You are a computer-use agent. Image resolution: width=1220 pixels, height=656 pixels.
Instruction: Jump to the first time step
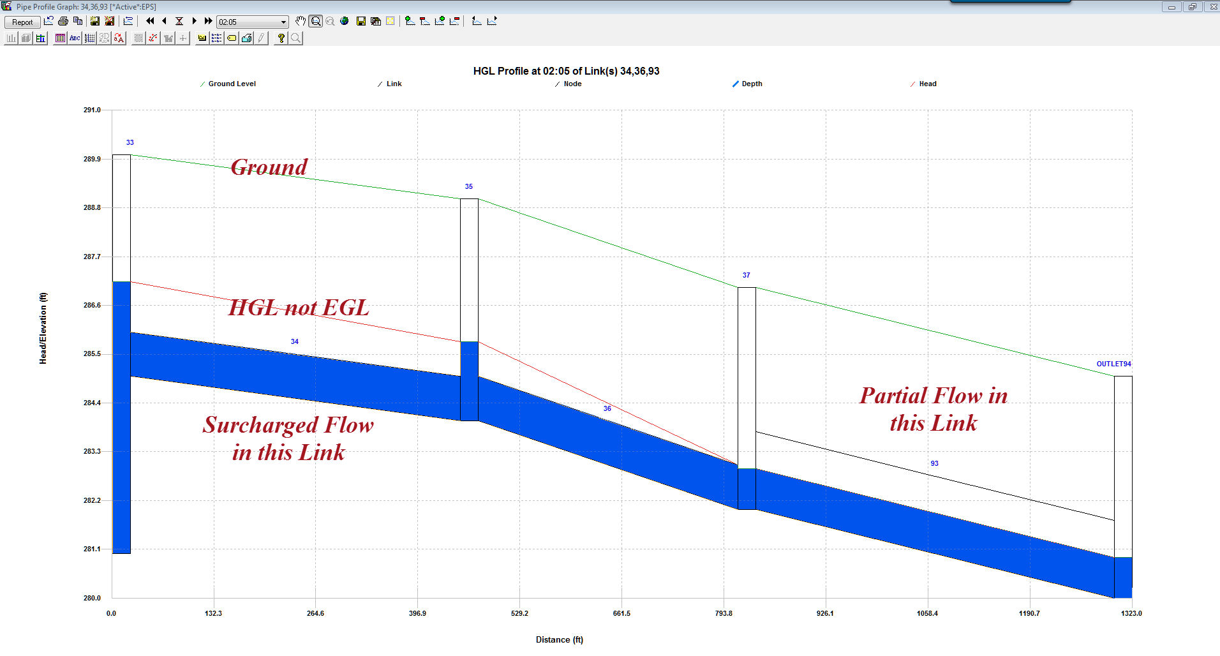tap(150, 21)
